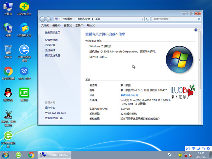Click 控制面板 breadcrumb segment

click(x=68, y=19)
